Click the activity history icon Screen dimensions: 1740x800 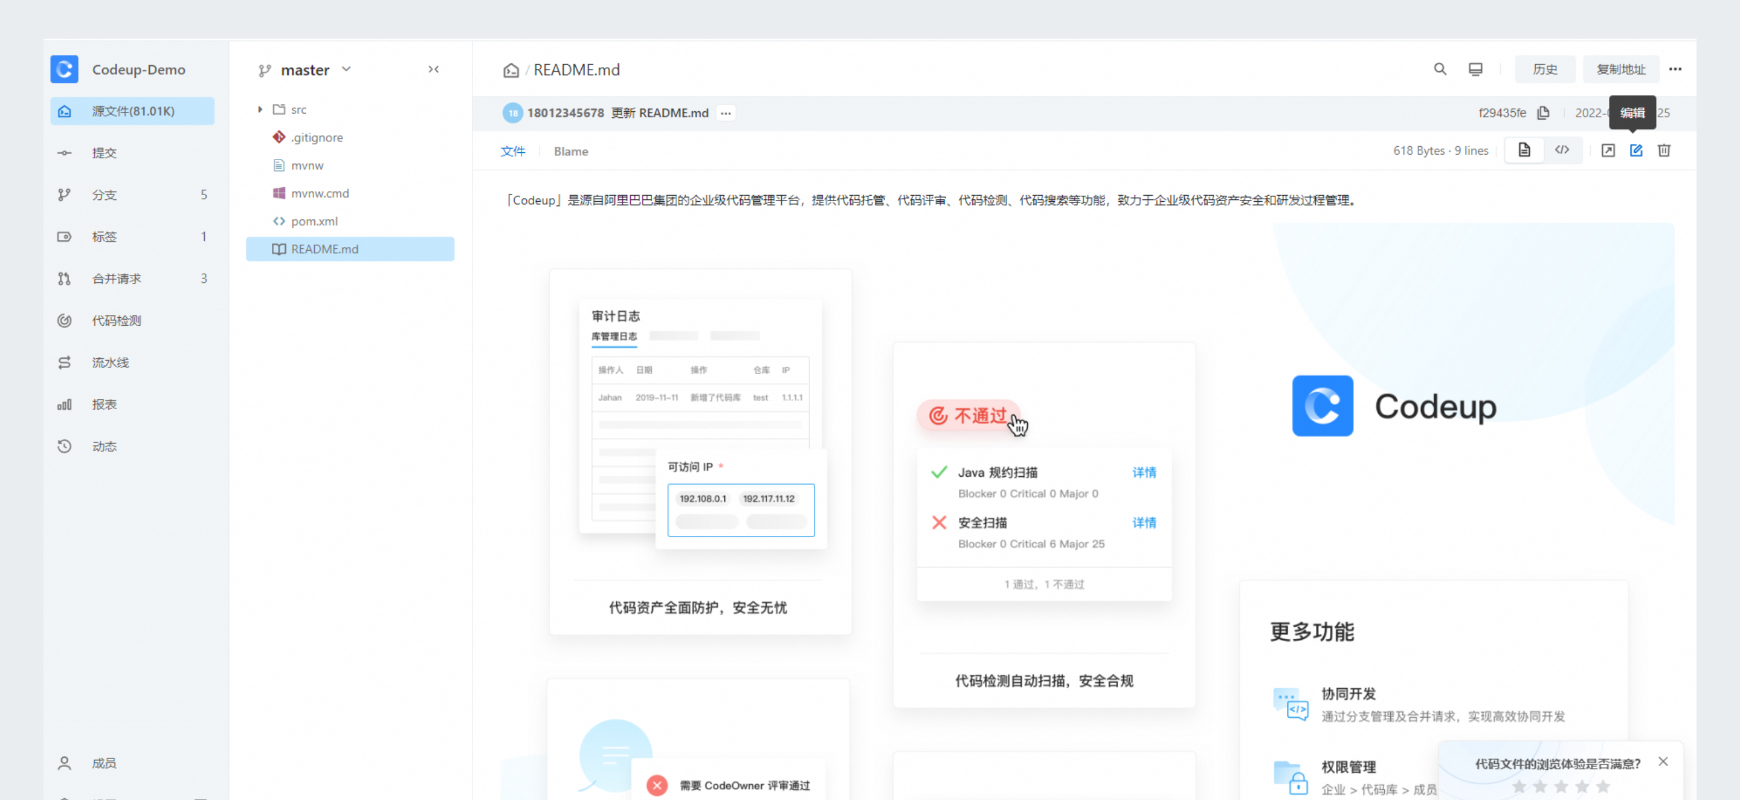(x=64, y=446)
